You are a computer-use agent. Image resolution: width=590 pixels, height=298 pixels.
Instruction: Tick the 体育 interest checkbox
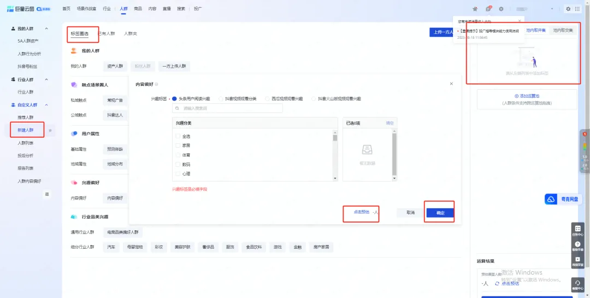(178, 155)
